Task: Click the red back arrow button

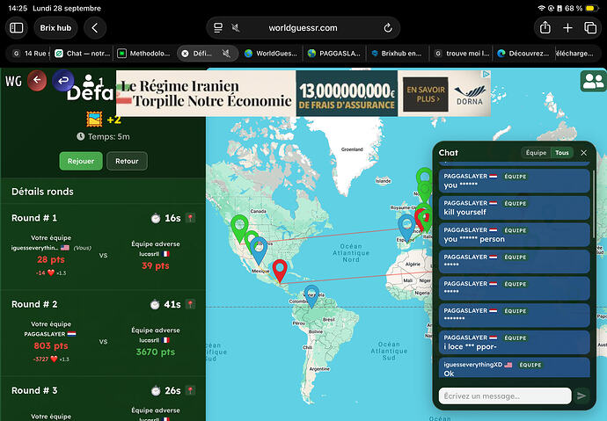Action: 37,80
